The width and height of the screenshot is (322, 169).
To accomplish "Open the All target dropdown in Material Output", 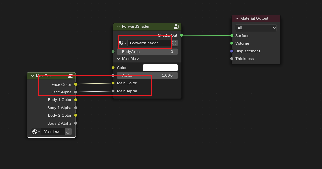I will coord(256,28).
